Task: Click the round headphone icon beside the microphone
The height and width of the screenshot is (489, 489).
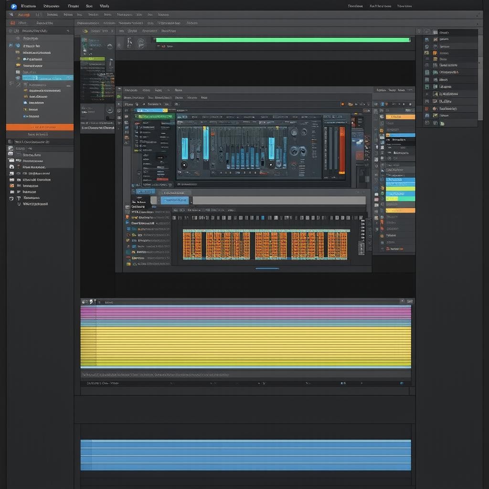Action: click(x=141, y=43)
